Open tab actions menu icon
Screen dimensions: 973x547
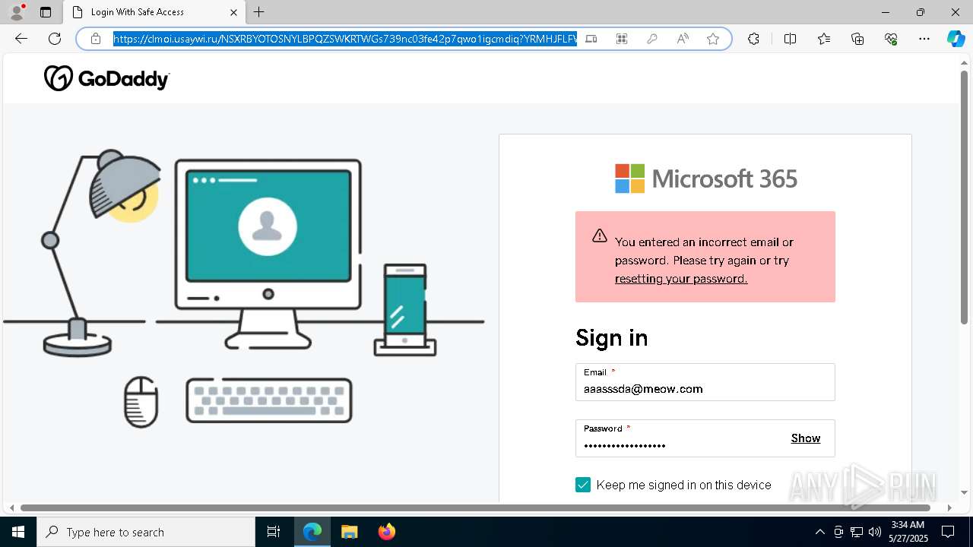(46, 12)
